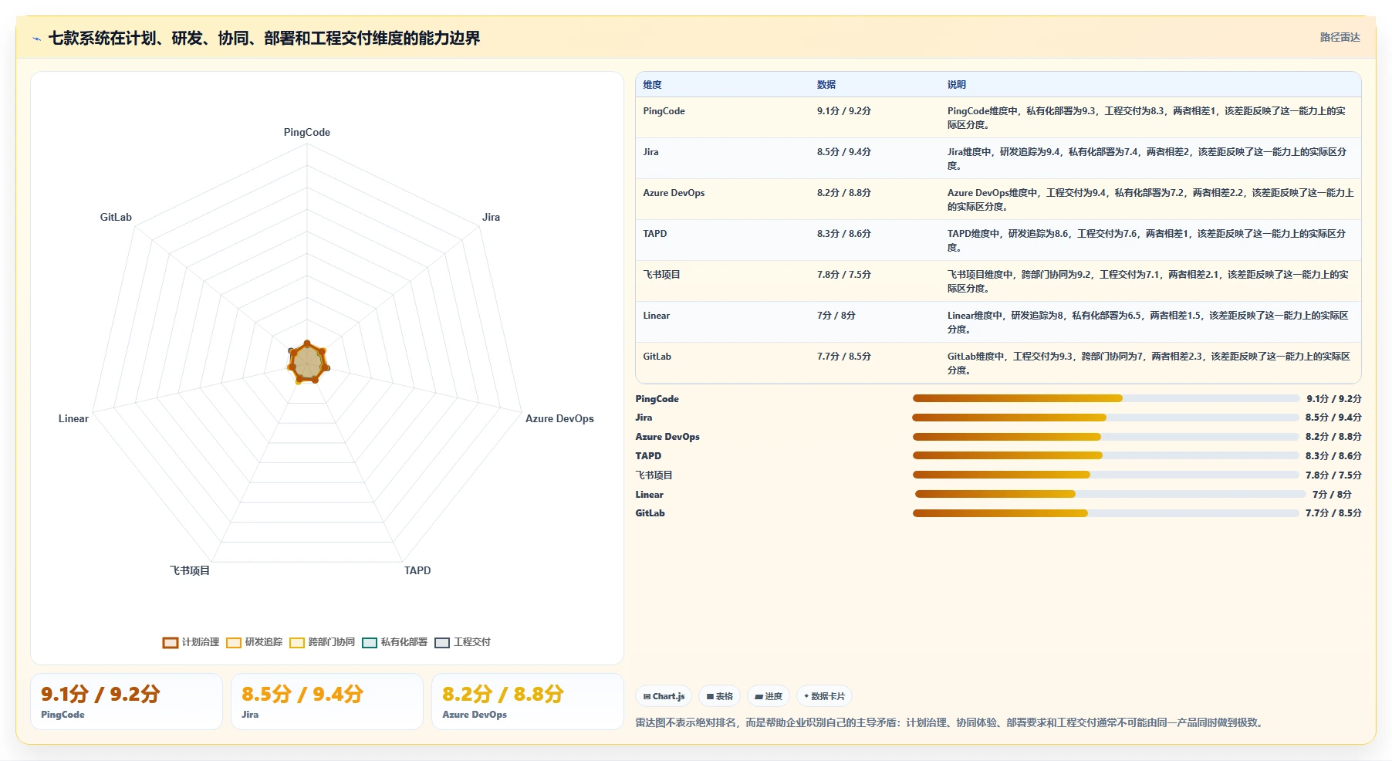
Task: Toggle the 私有化部署 legend swatch
Action: 370,642
